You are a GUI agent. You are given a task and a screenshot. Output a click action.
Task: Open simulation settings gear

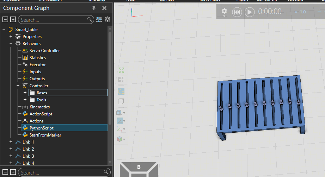click(x=224, y=11)
